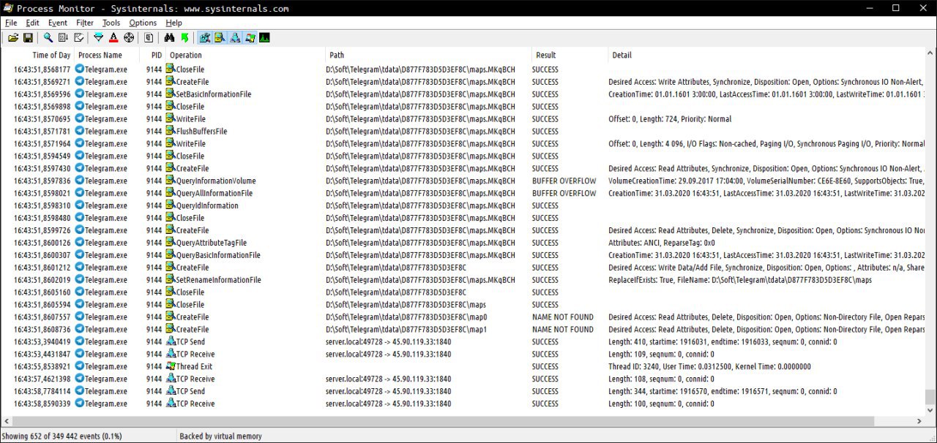Clear the display with the Clear icon
This screenshot has height=443, width=937.
(78, 37)
